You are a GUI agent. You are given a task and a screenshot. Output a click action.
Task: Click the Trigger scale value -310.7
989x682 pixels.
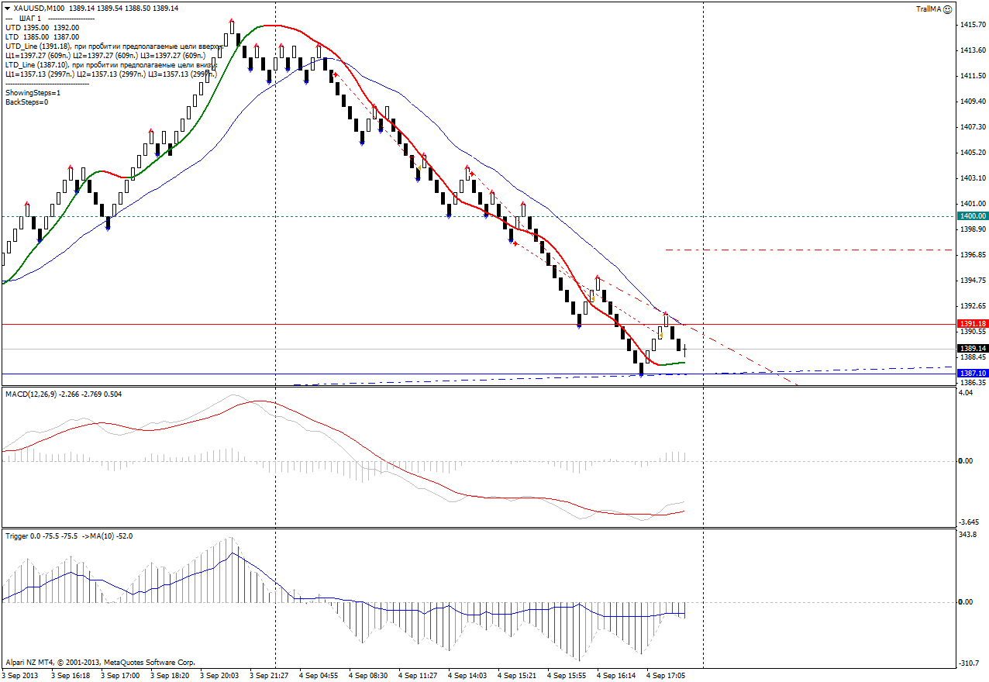click(969, 663)
